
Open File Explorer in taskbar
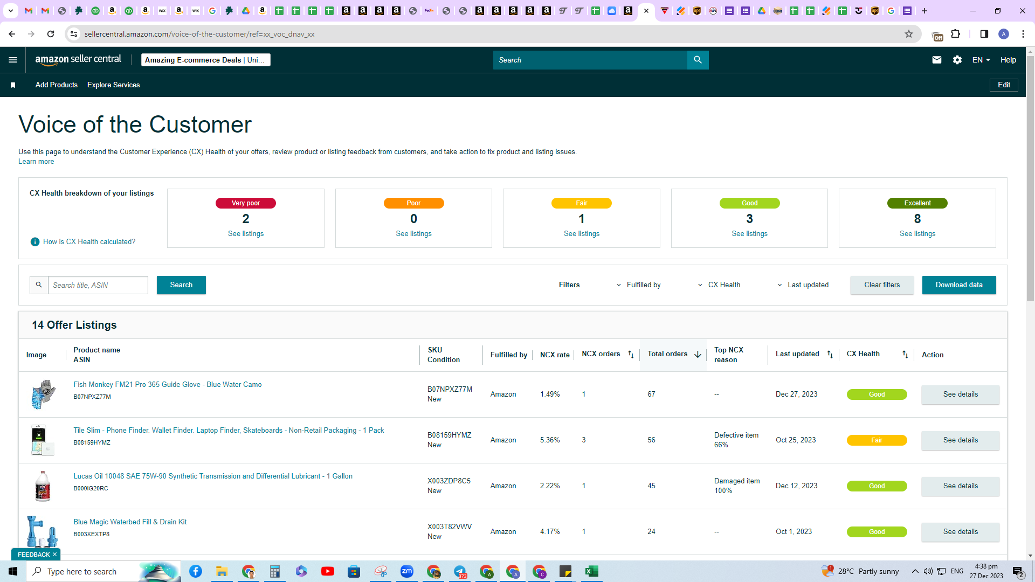pyautogui.click(x=222, y=571)
